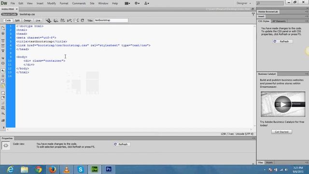Click Indent Code icon

[x=3, y=120]
